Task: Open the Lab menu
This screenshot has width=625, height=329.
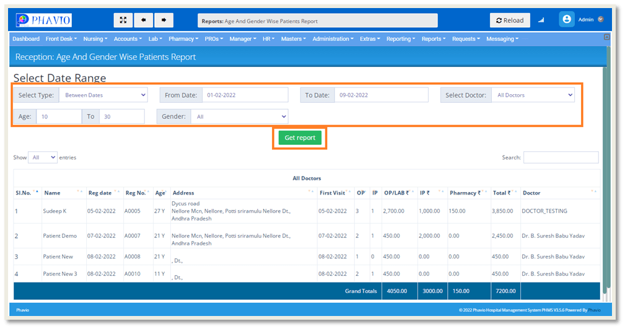Action: [x=155, y=38]
